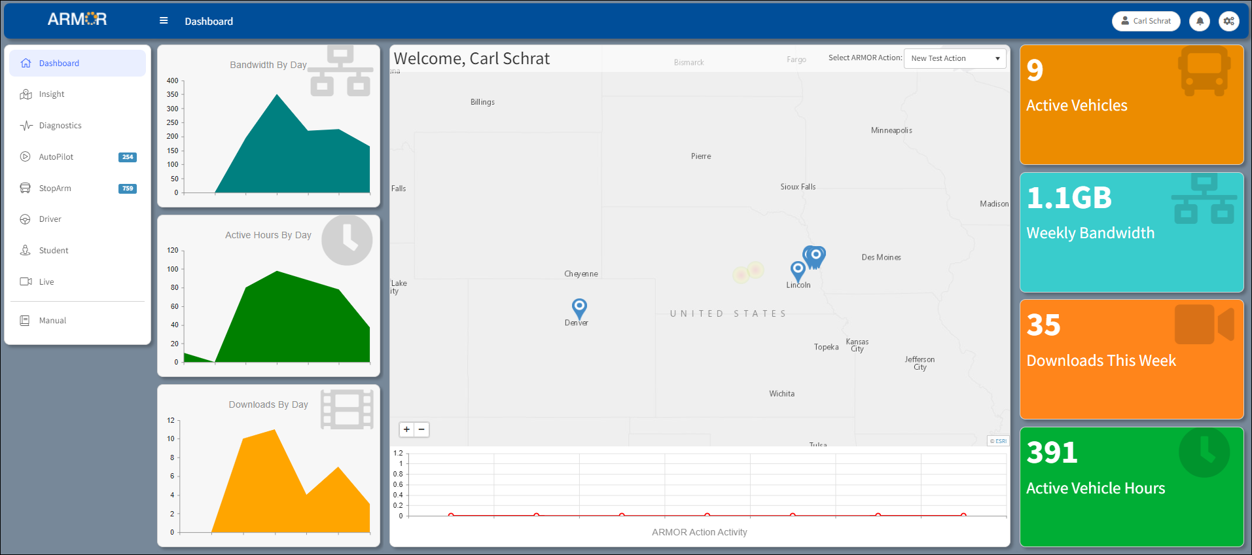Open the Manual menu item

pyautogui.click(x=78, y=321)
